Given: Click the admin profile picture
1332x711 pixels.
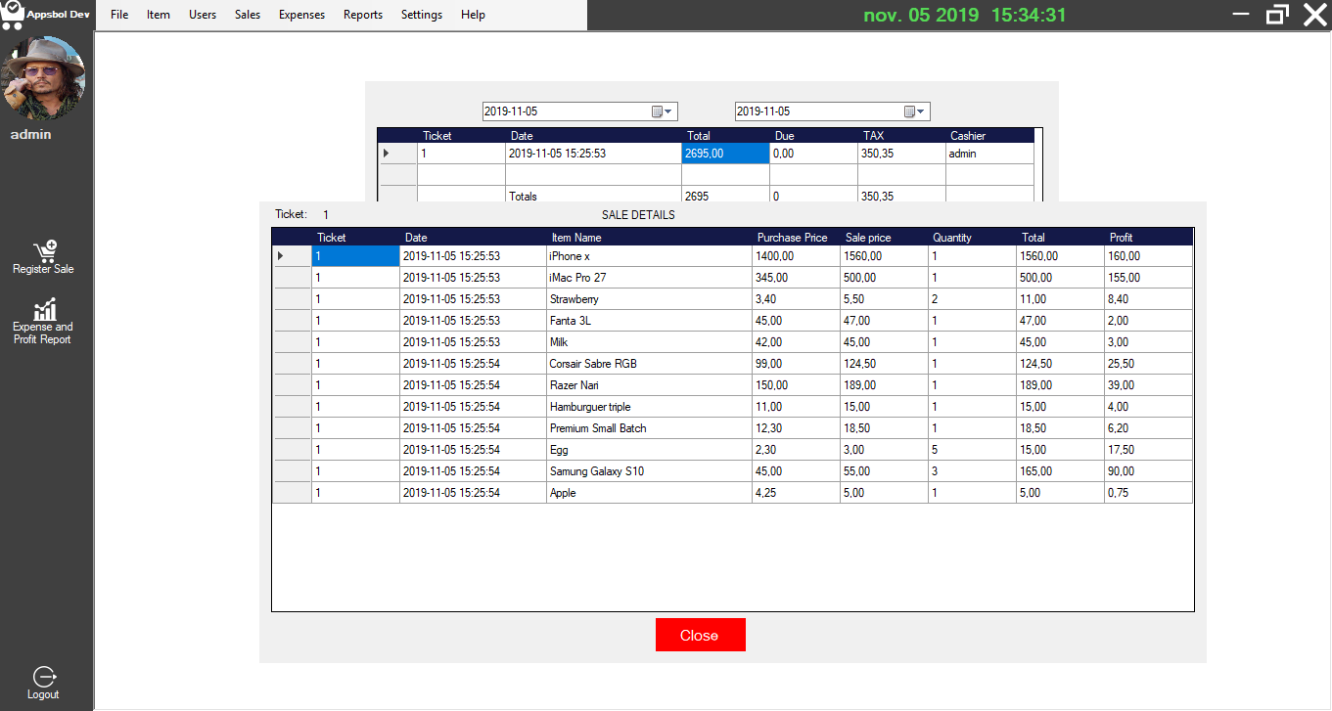Looking at the screenshot, I should (45, 78).
